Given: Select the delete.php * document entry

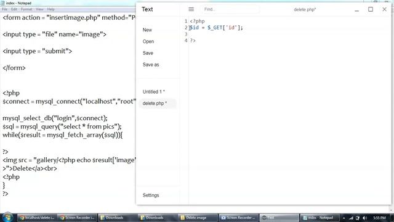Looking at the screenshot, I should (x=158, y=104).
